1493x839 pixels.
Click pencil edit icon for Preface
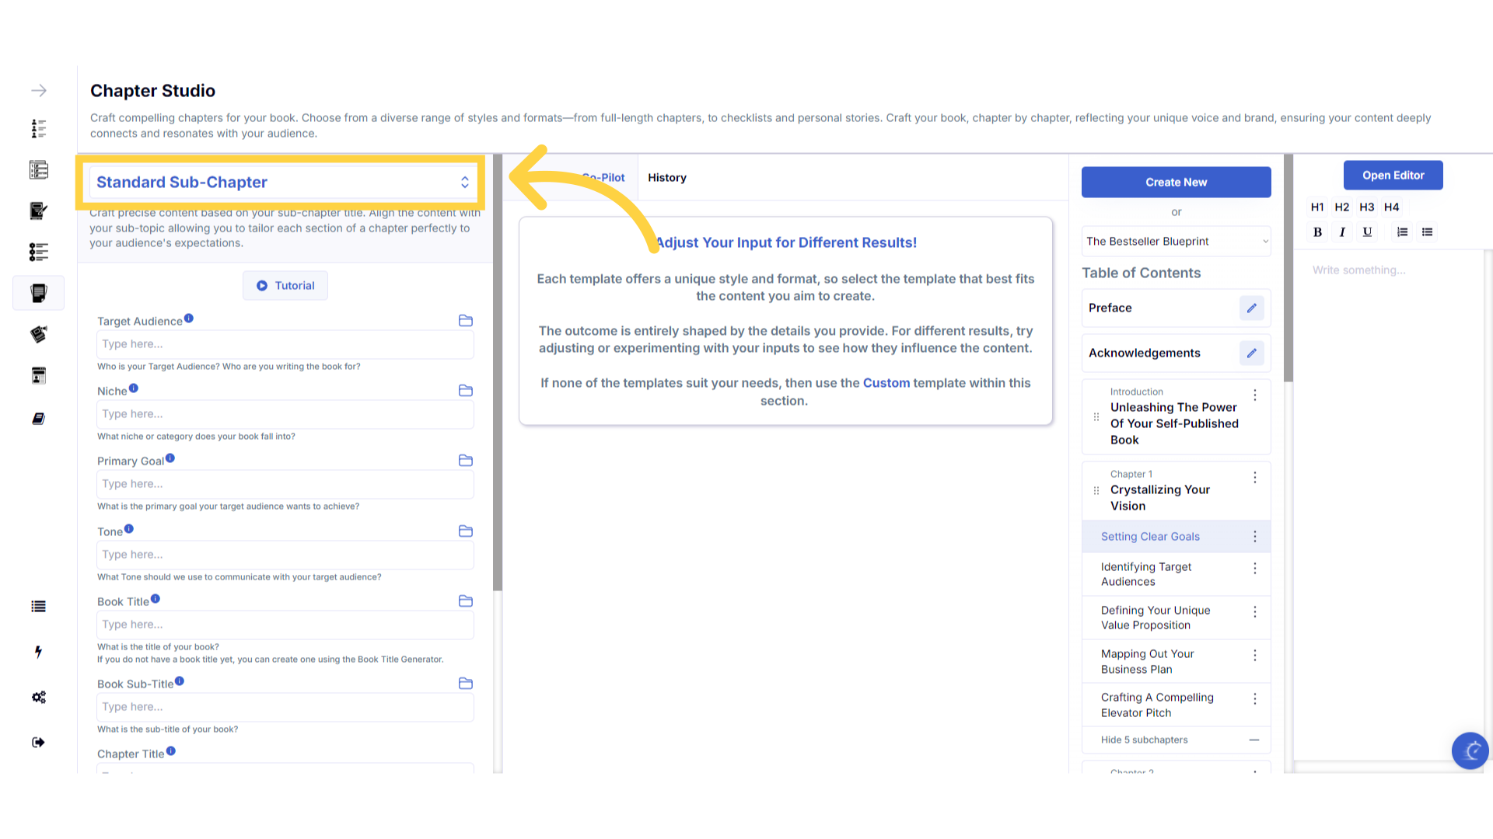pos(1251,308)
